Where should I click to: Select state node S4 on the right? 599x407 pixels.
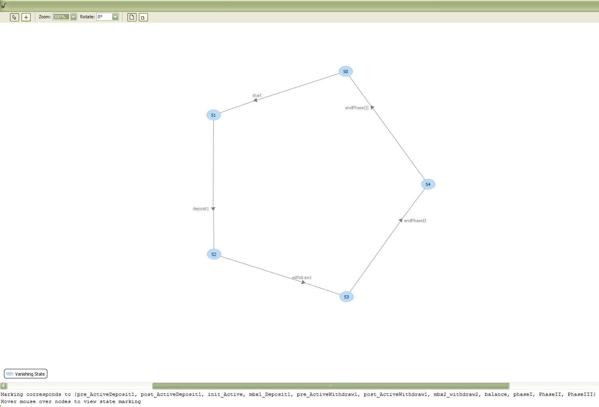428,184
